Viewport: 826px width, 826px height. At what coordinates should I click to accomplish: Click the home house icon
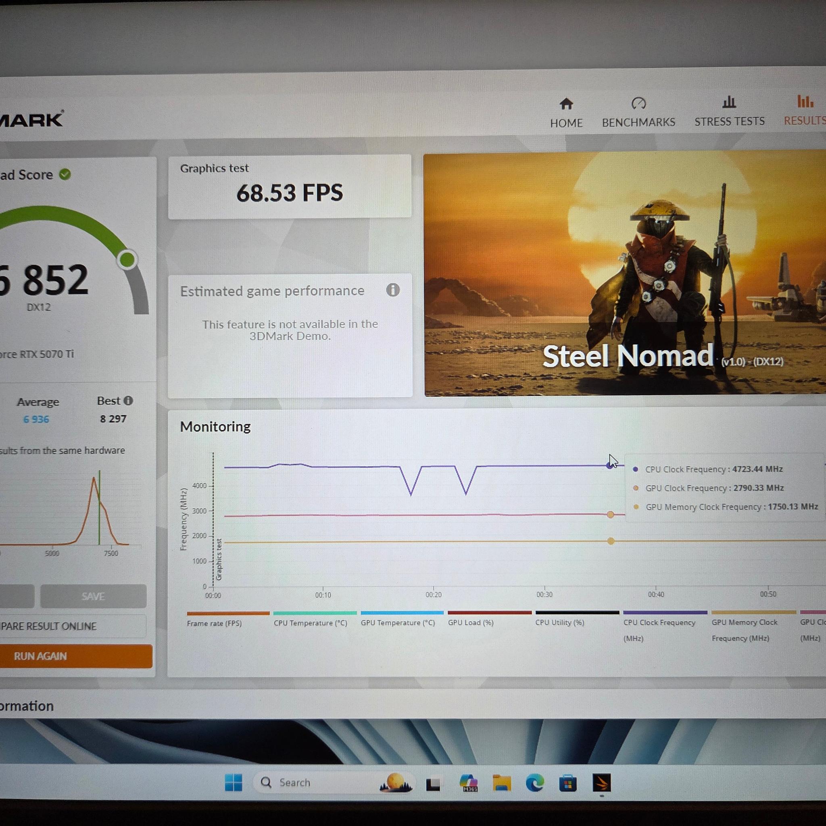pyautogui.click(x=566, y=104)
